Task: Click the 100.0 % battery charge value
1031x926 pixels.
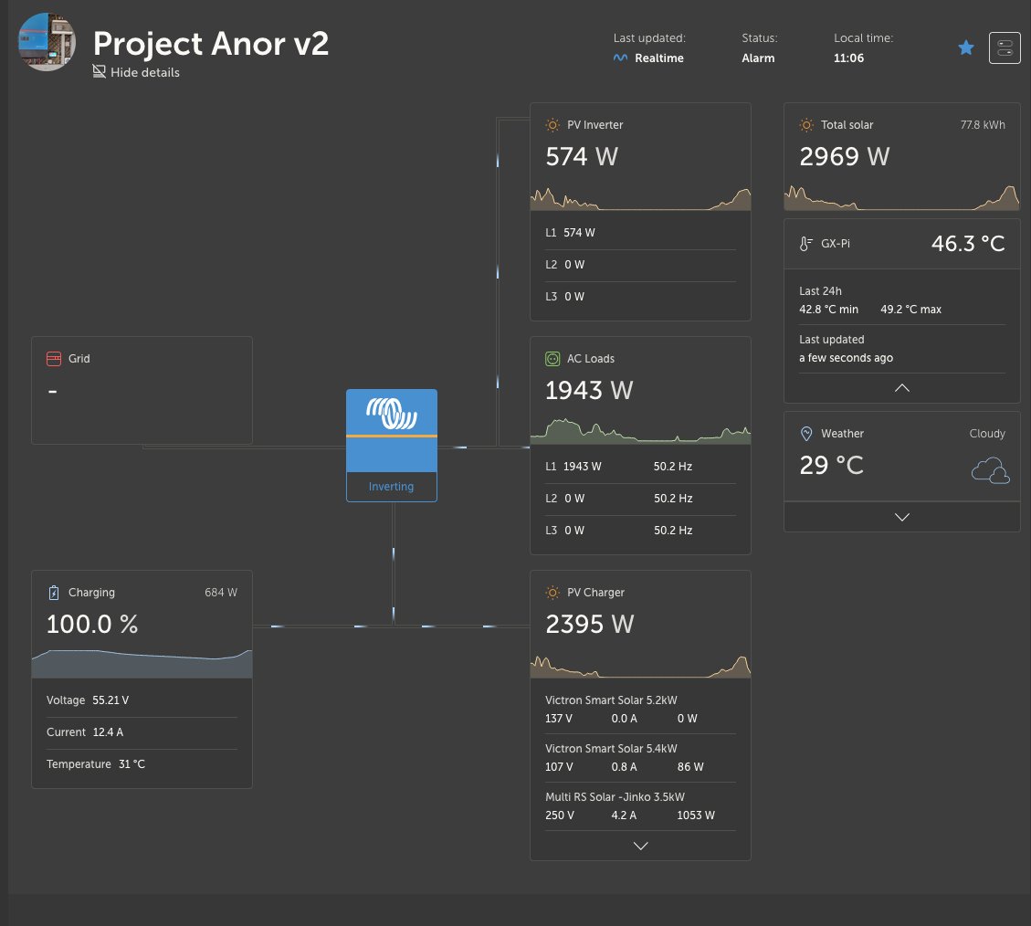Action: [92, 625]
